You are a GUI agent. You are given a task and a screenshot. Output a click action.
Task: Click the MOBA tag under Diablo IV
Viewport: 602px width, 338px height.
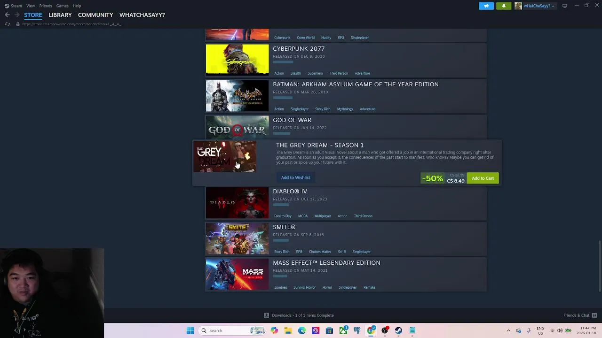click(302, 216)
